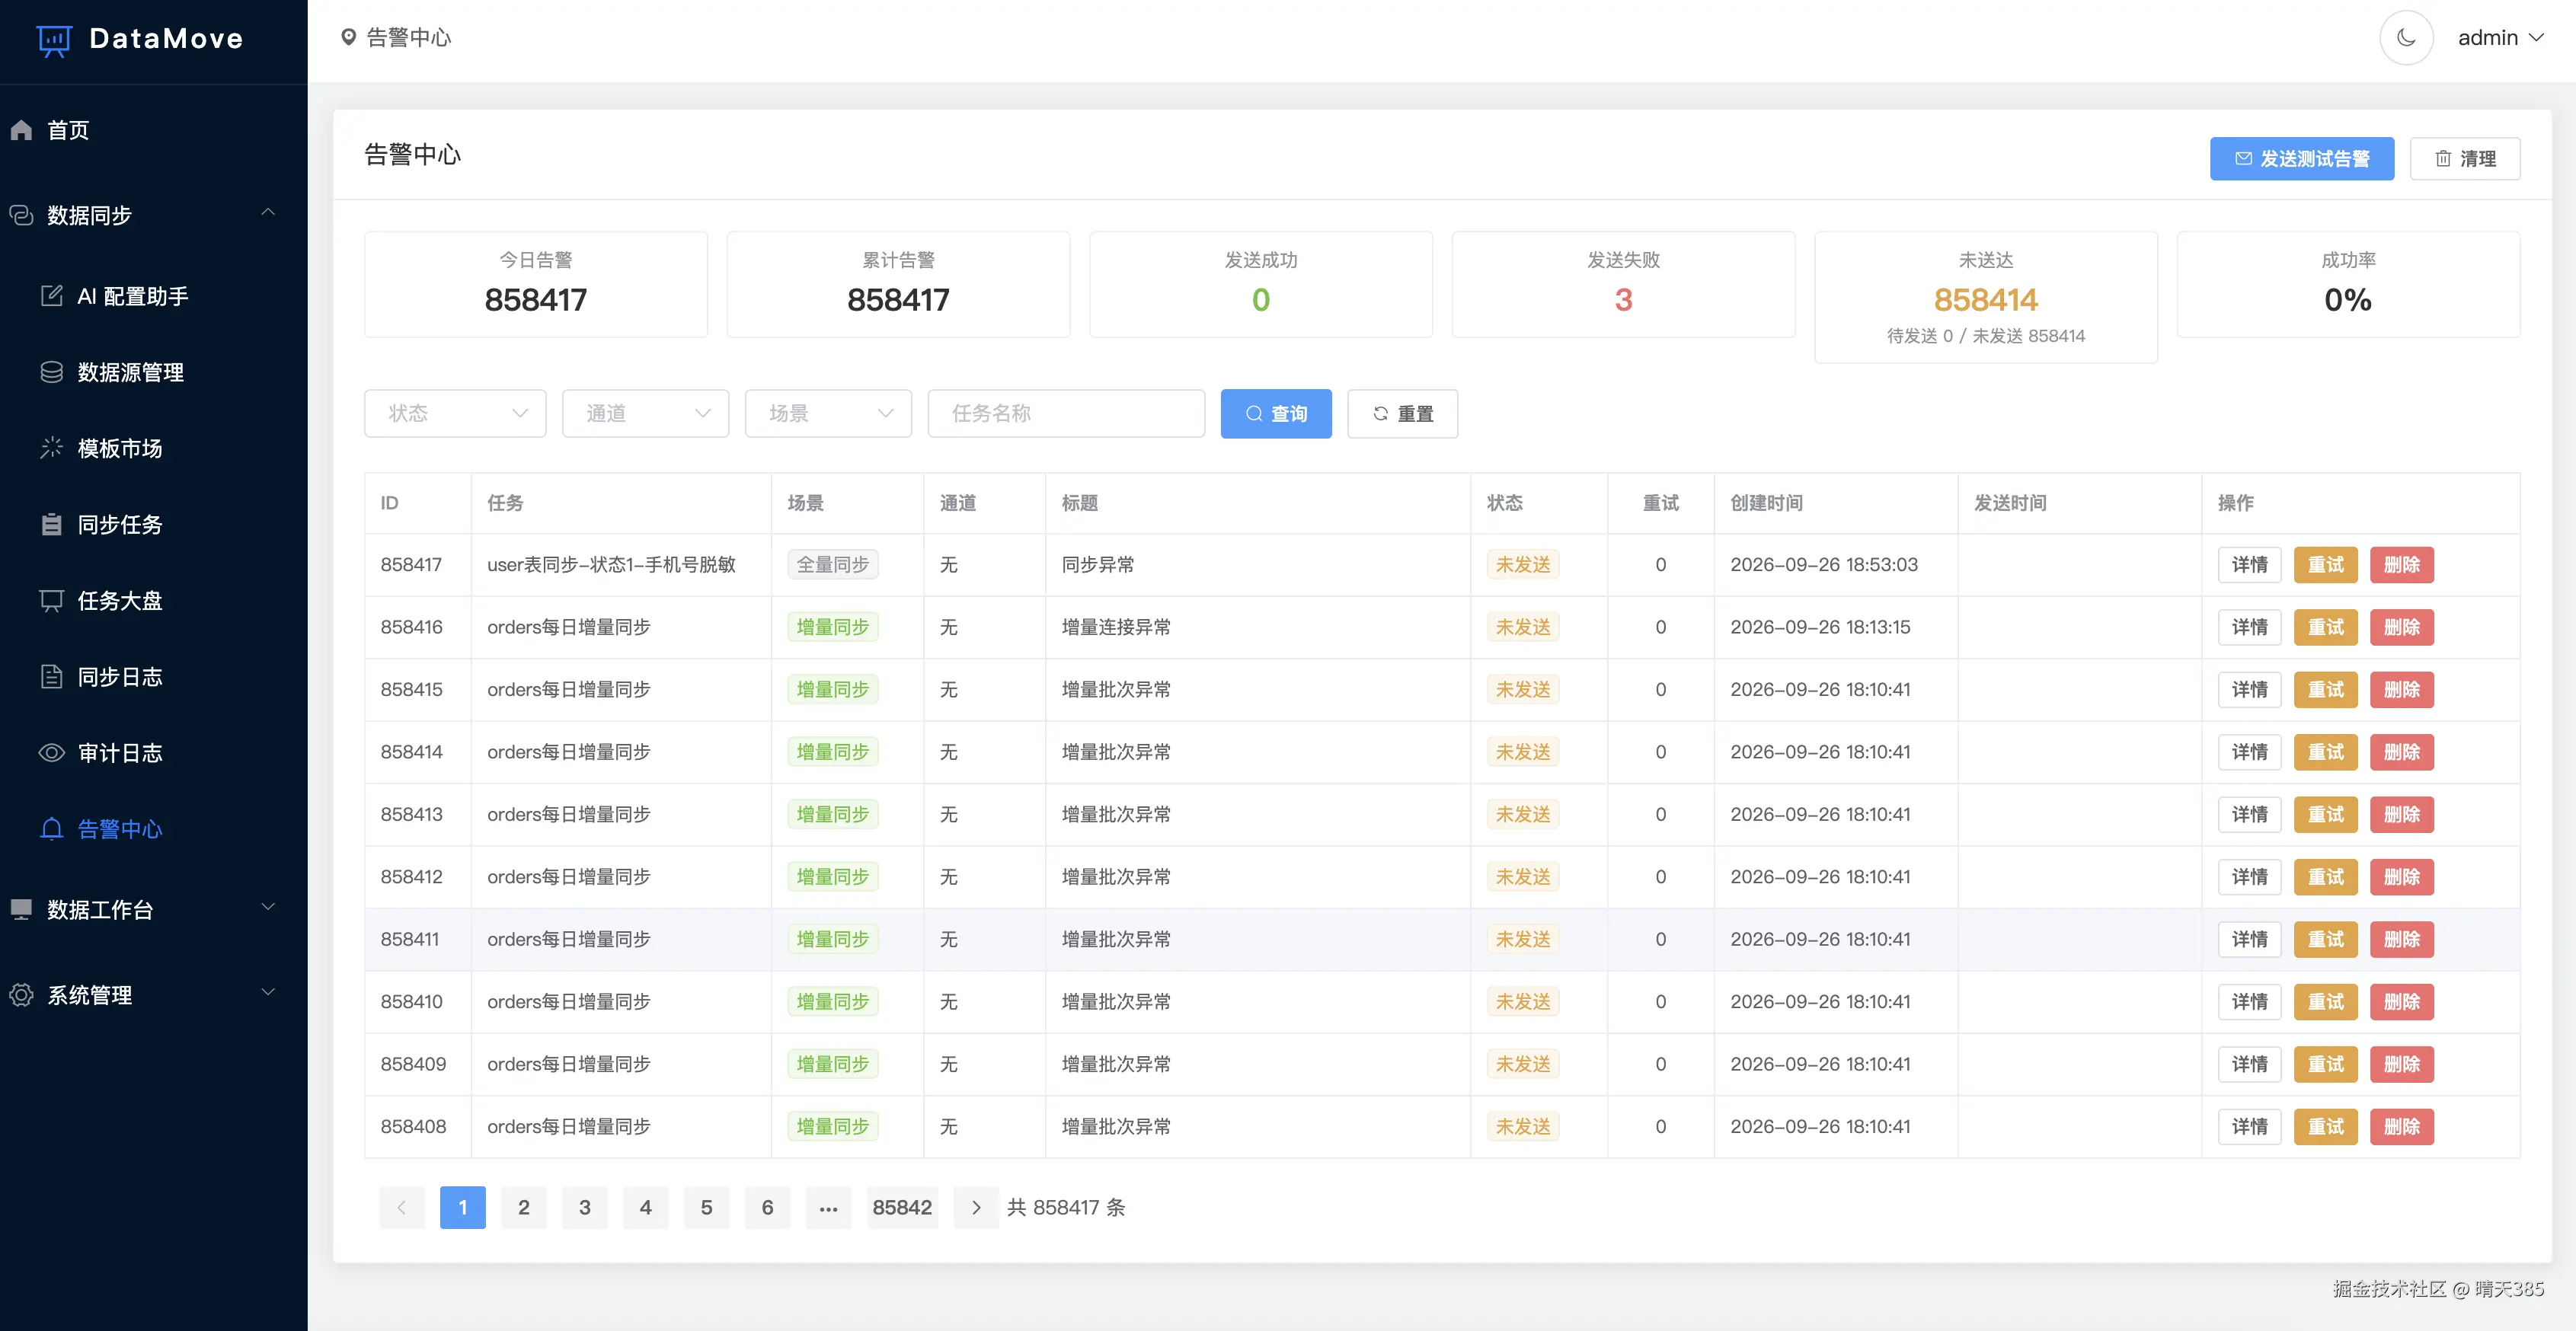The width and height of the screenshot is (2576, 1331).
Task: Click 重试 for alert 858416
Action: coord(2325,627)
